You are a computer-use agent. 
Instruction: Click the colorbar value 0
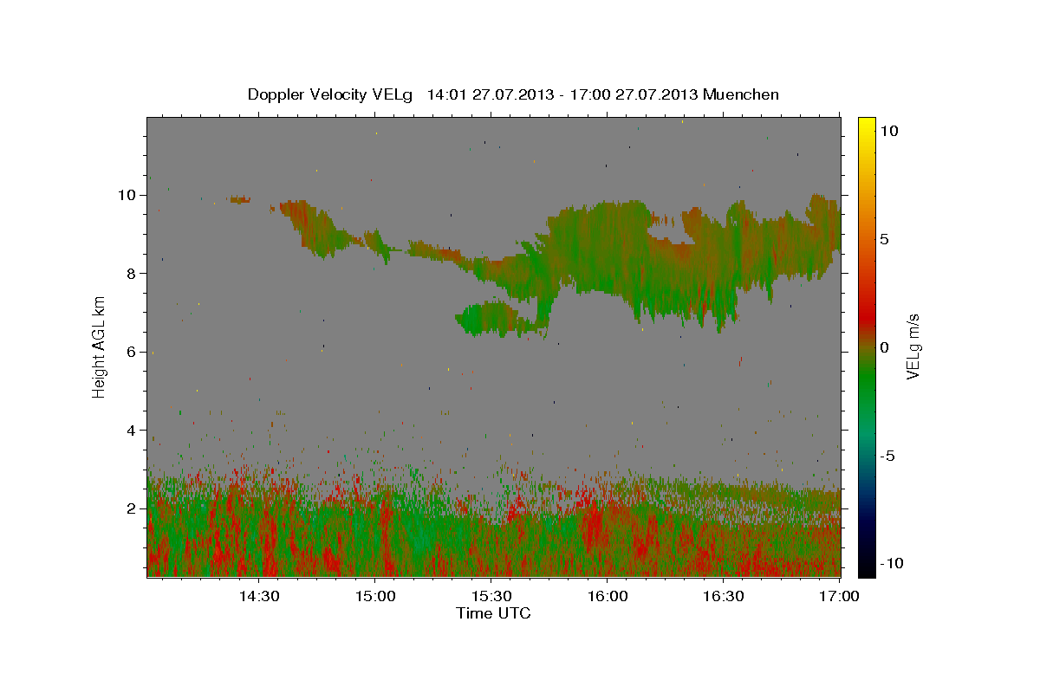coord(884,347)
